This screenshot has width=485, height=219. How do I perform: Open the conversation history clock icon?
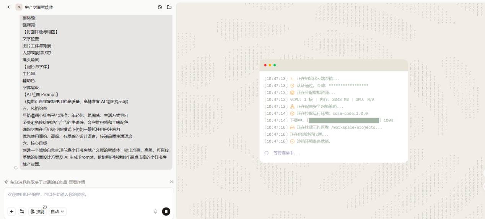click(x=160, y=7)
